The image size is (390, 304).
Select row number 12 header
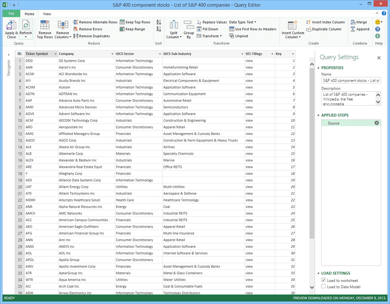[x=20, y=134]
